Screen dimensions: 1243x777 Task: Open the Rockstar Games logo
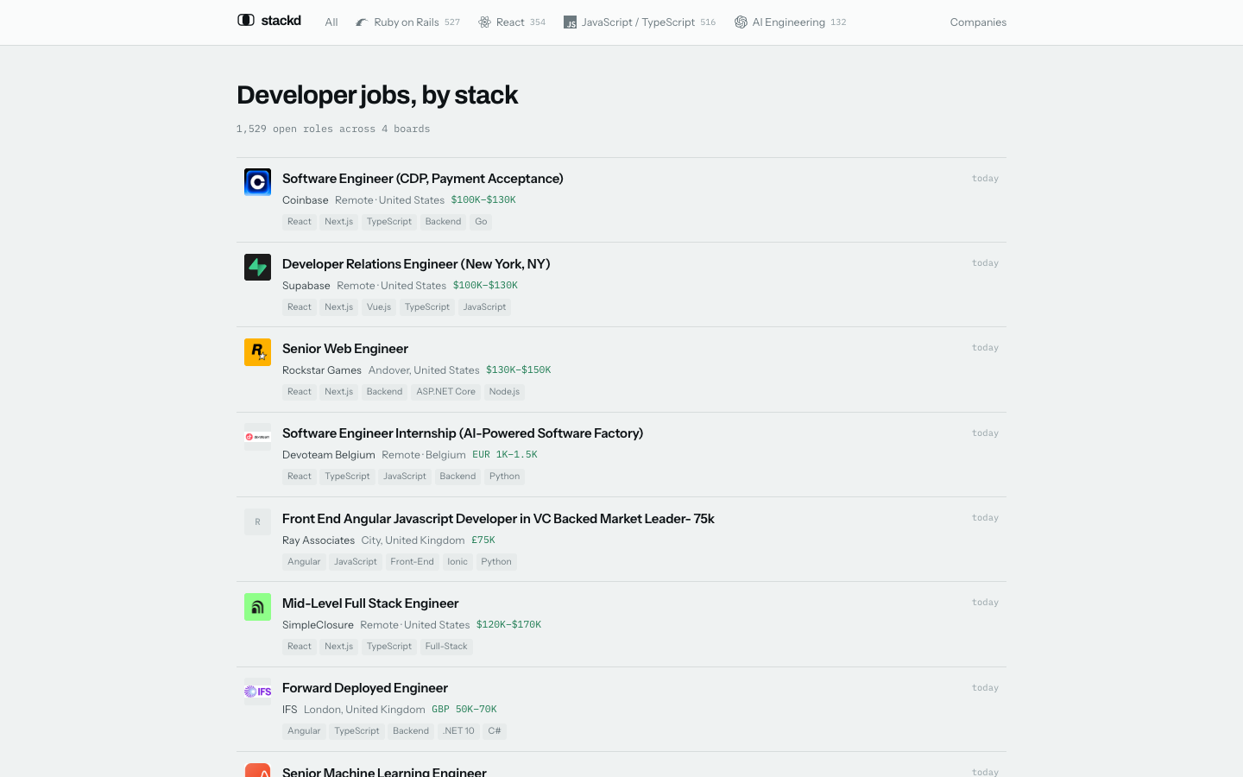coord(257,352)
